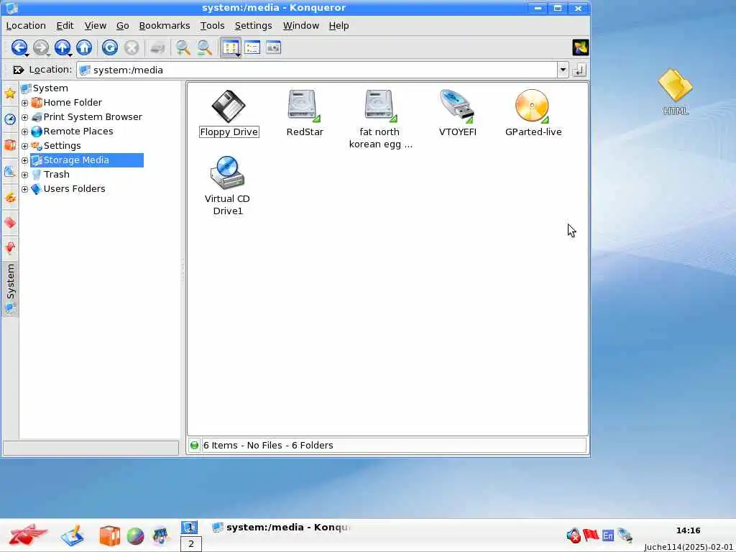Click the Konqueror animated logo in toolbar
Screen dimensions: 736x552
580,47
